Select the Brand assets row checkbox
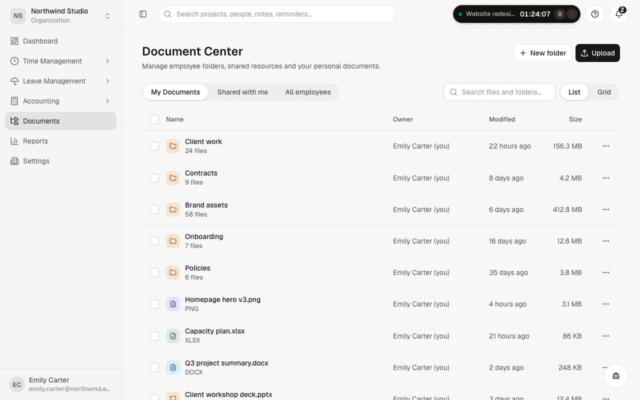The height and width of the screenshot is (400, 640). 154,209
